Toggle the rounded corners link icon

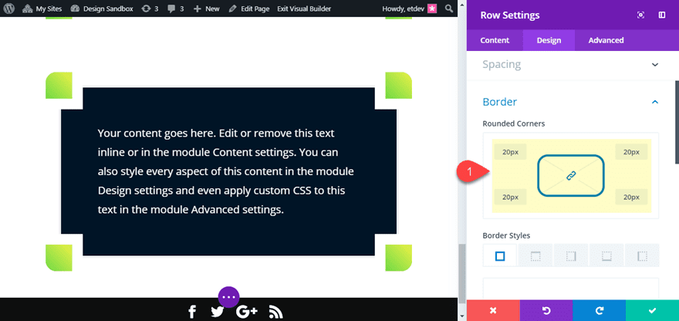[x=571, y=175]
